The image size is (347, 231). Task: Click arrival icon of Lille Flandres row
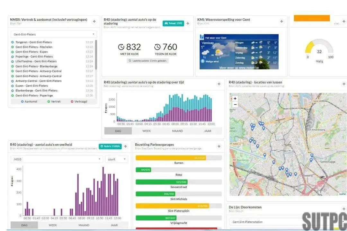13,61
